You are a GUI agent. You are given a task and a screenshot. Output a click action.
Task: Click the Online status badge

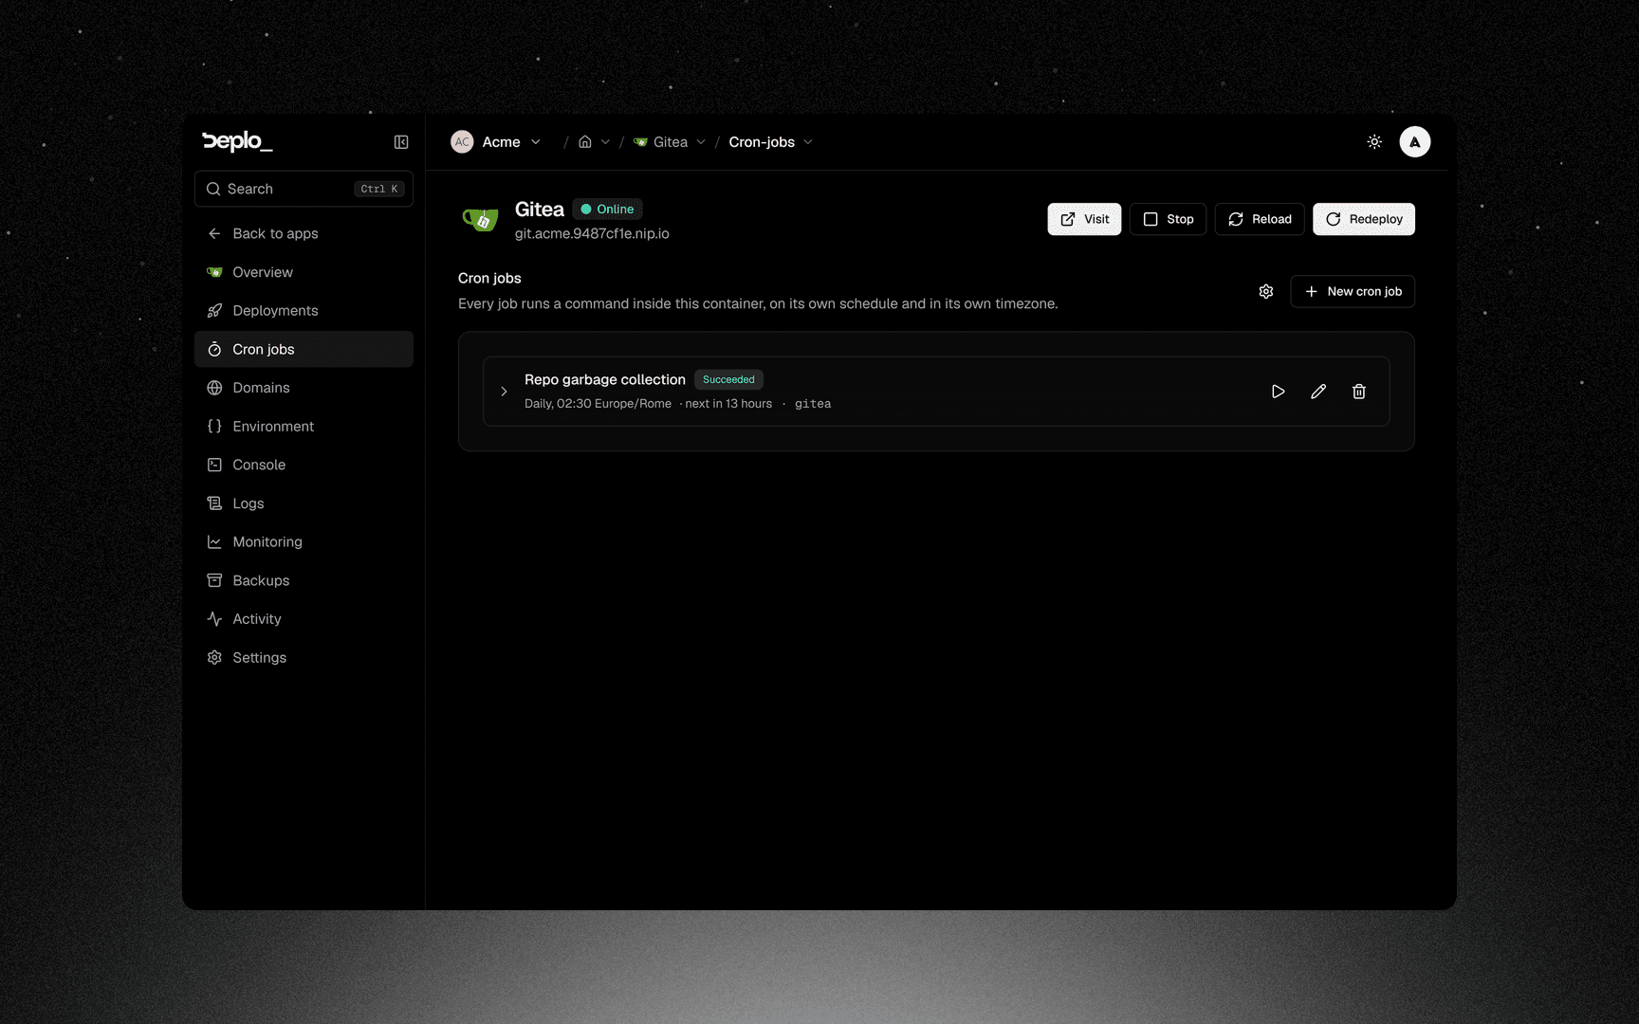coord(607,210)
